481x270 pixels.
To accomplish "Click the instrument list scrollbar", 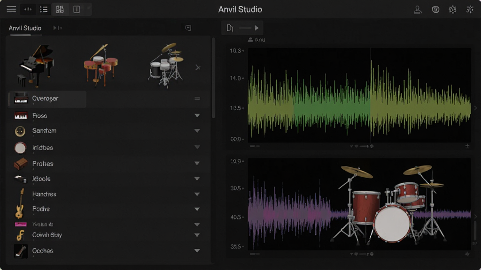I will (214, 78).
